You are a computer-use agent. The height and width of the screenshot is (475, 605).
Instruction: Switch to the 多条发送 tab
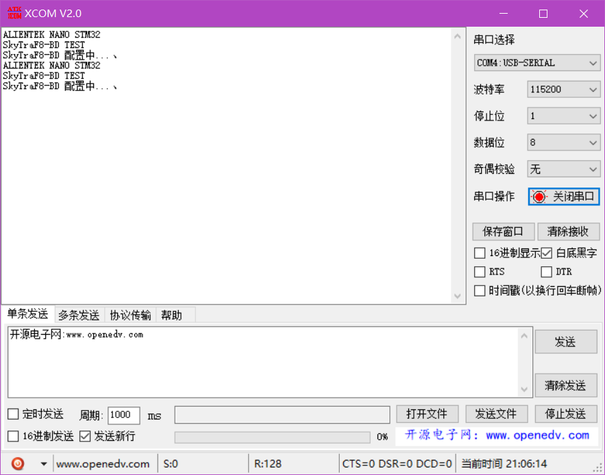pos(78,315)
